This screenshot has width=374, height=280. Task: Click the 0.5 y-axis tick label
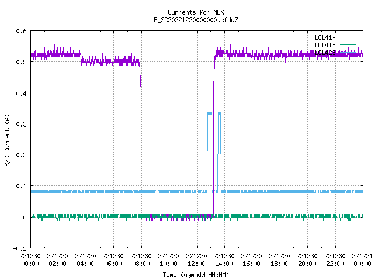[21, 62]
